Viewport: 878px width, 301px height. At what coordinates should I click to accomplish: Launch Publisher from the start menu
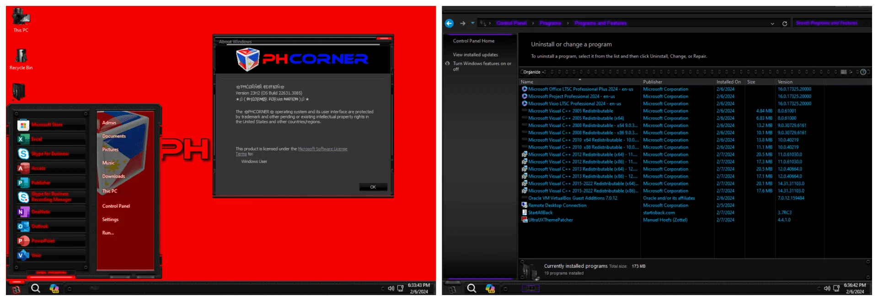51,183
